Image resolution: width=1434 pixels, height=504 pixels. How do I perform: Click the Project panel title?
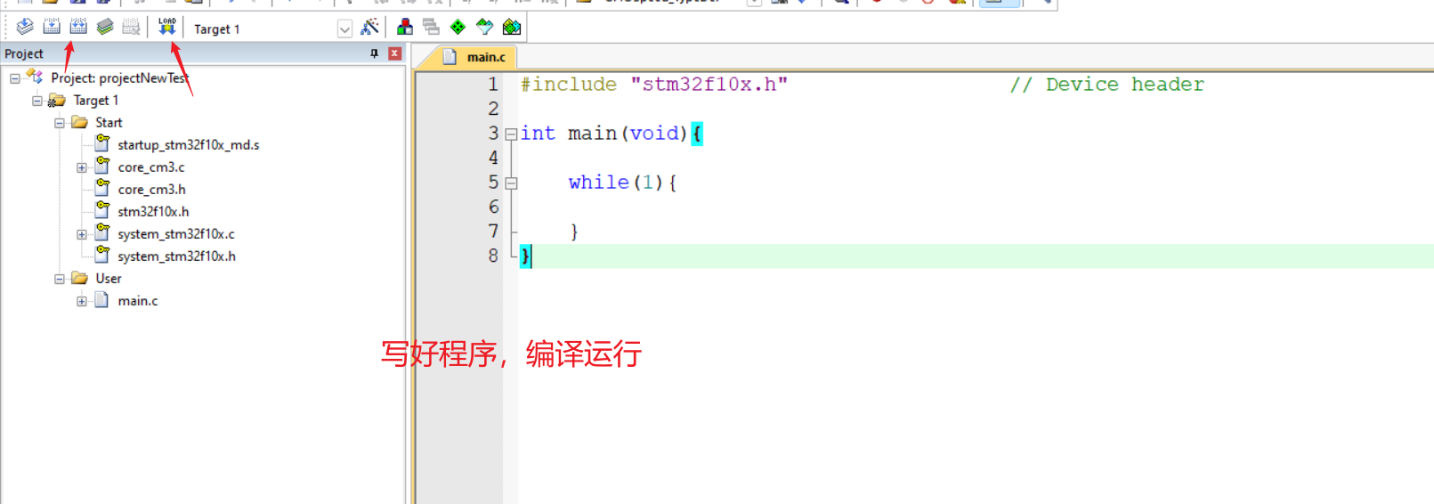click(24, 53)
